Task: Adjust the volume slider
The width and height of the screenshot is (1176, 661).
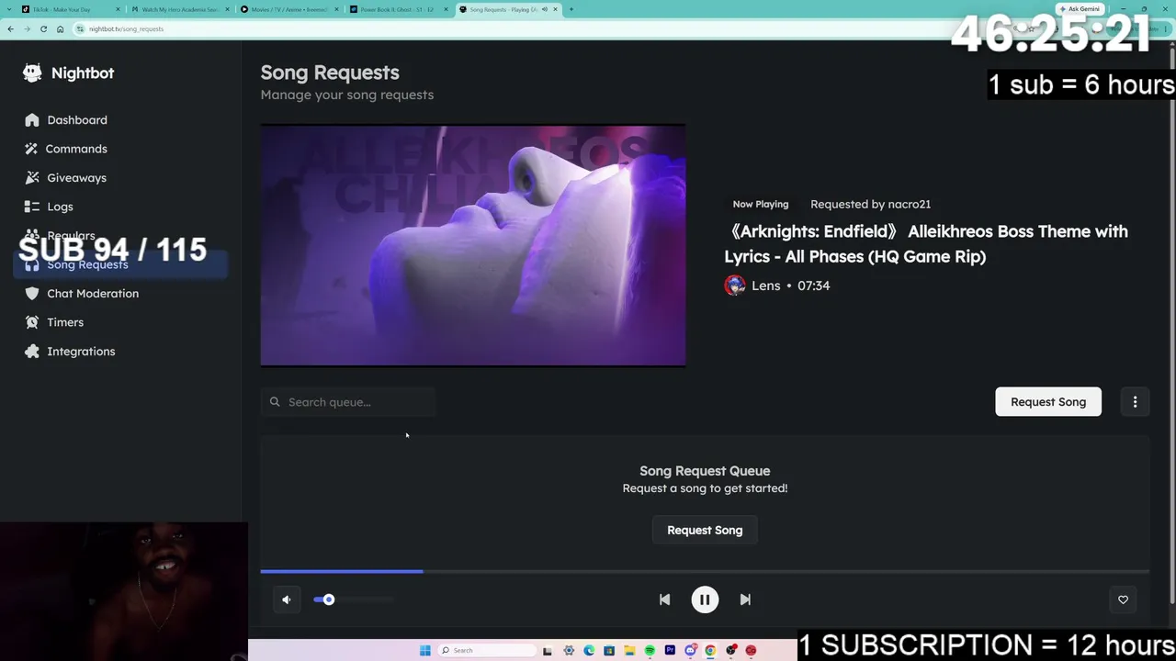Action: (x=354, y=599)
